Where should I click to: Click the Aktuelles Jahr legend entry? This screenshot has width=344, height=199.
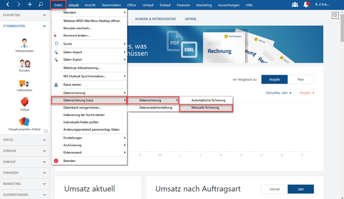278,93
